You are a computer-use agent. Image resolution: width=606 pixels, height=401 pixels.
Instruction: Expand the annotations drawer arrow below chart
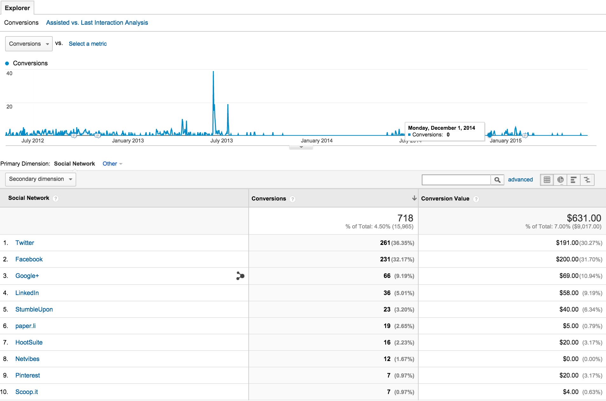(301, 147)
